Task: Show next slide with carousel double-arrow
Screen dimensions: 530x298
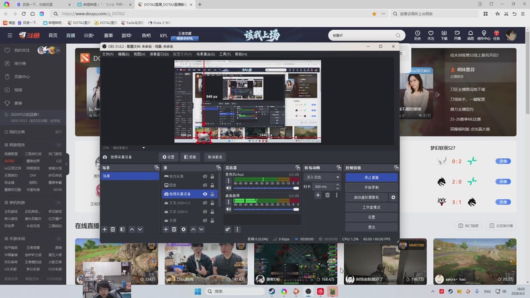Action: click(437, 95)
